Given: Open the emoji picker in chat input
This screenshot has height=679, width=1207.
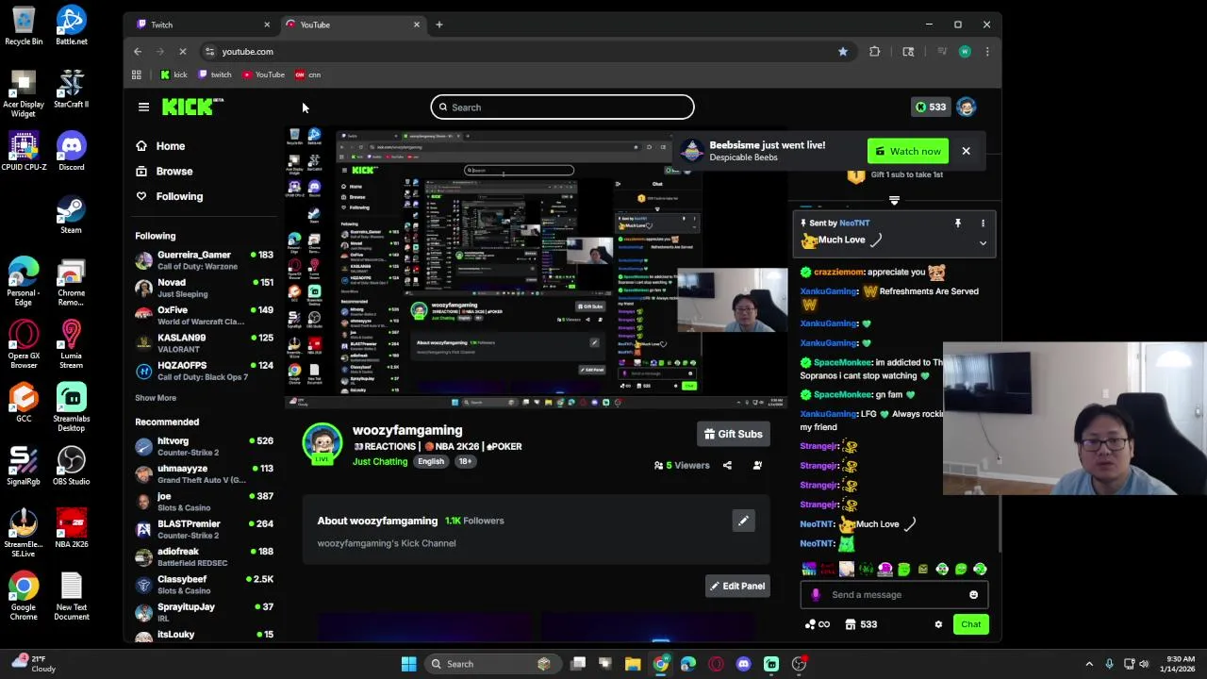Looking at the screenshot, I should point(973,595).
